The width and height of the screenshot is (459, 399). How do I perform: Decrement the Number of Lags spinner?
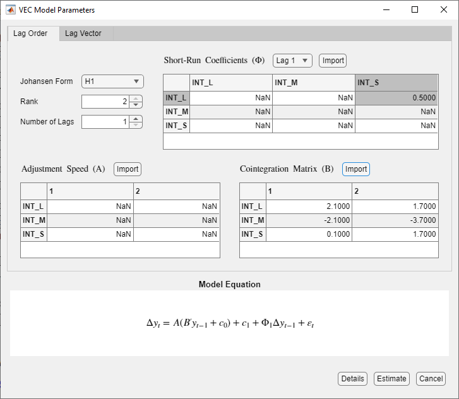coord(136,125)
